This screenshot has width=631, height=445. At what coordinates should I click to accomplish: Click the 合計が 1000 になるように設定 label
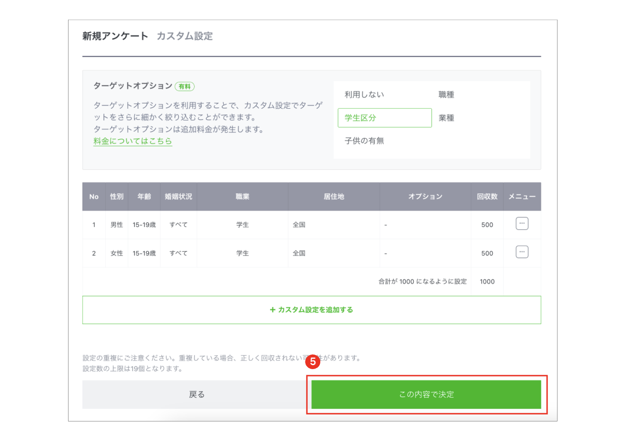pos(422,281)
